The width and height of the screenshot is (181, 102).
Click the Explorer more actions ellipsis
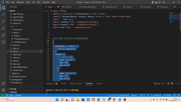tap(40, 7)
